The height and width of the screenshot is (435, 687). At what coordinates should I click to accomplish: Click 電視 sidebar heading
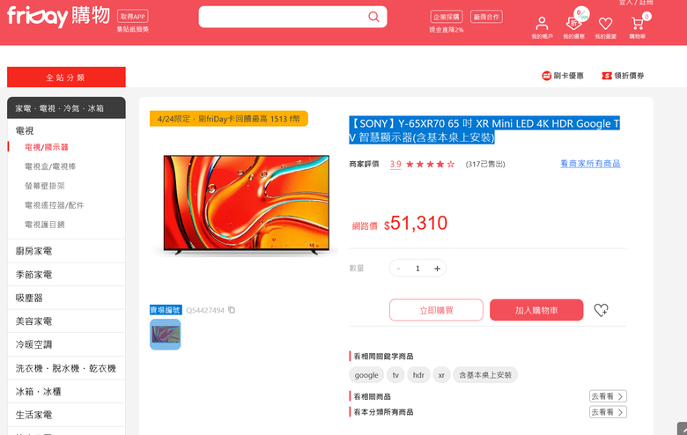tap(25, 130)
